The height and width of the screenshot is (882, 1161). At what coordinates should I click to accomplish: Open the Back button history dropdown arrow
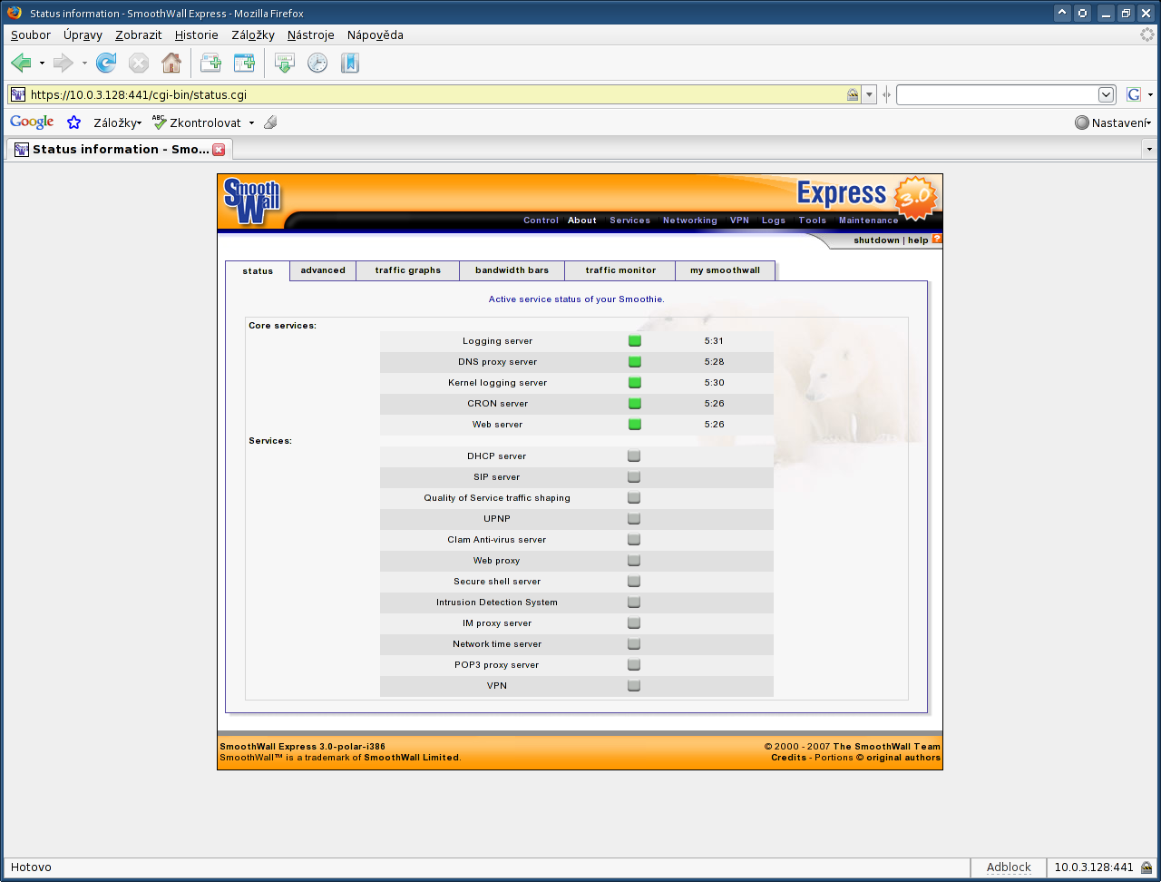tap(42, 64)
